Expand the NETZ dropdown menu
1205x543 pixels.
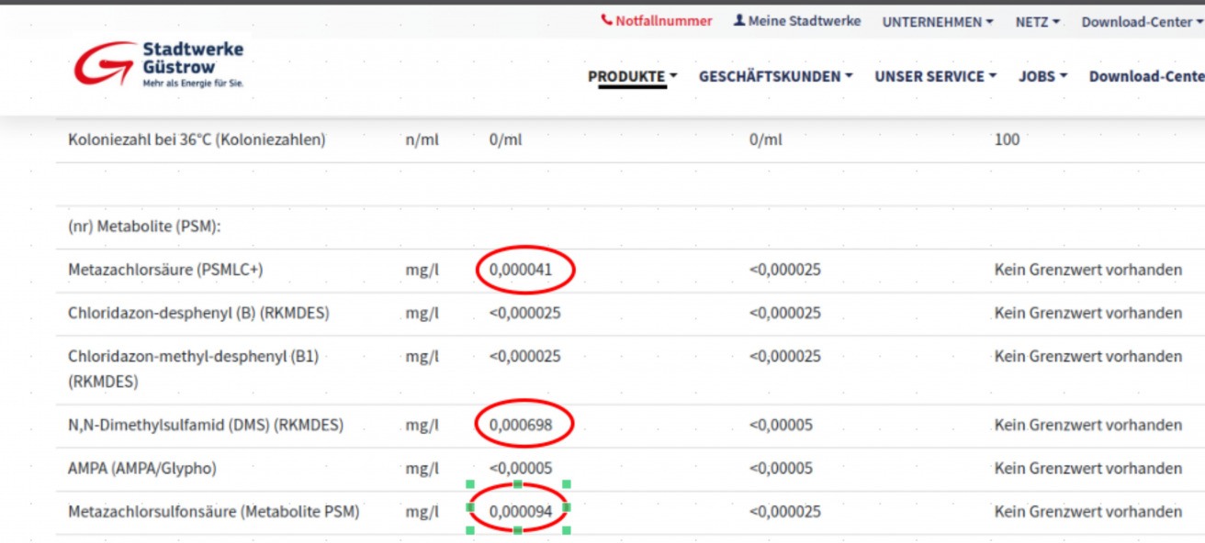coord(1037,22)
